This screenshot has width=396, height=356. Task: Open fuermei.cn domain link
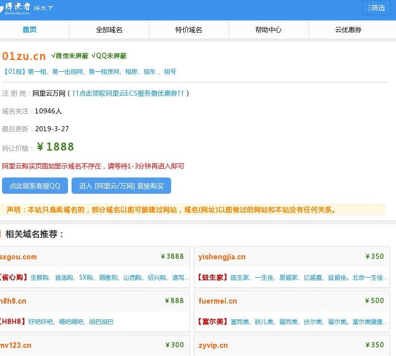point(218,301)
